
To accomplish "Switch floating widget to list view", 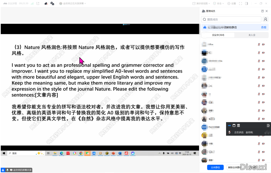I will click(x=239, y=126).
